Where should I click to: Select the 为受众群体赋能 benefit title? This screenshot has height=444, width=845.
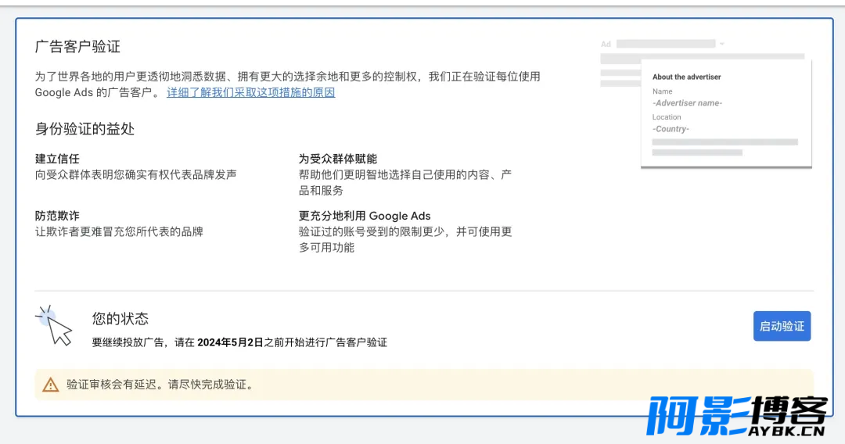click(338, 159)
